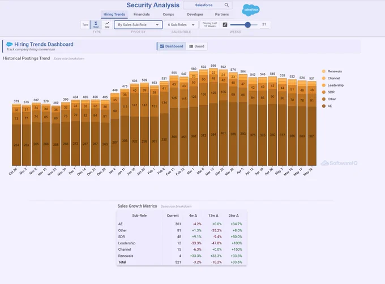385x284 pixels.
Task: Click the Dashboard grid icon
Action: [x=162, y=46]
